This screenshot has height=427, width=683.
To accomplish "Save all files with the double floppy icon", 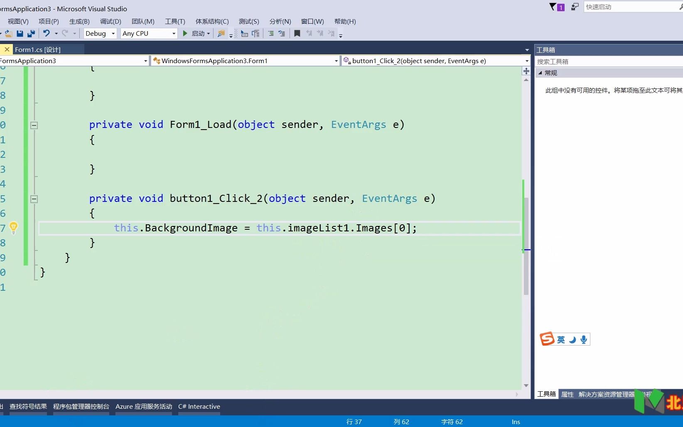I will [x=31, y=34].
